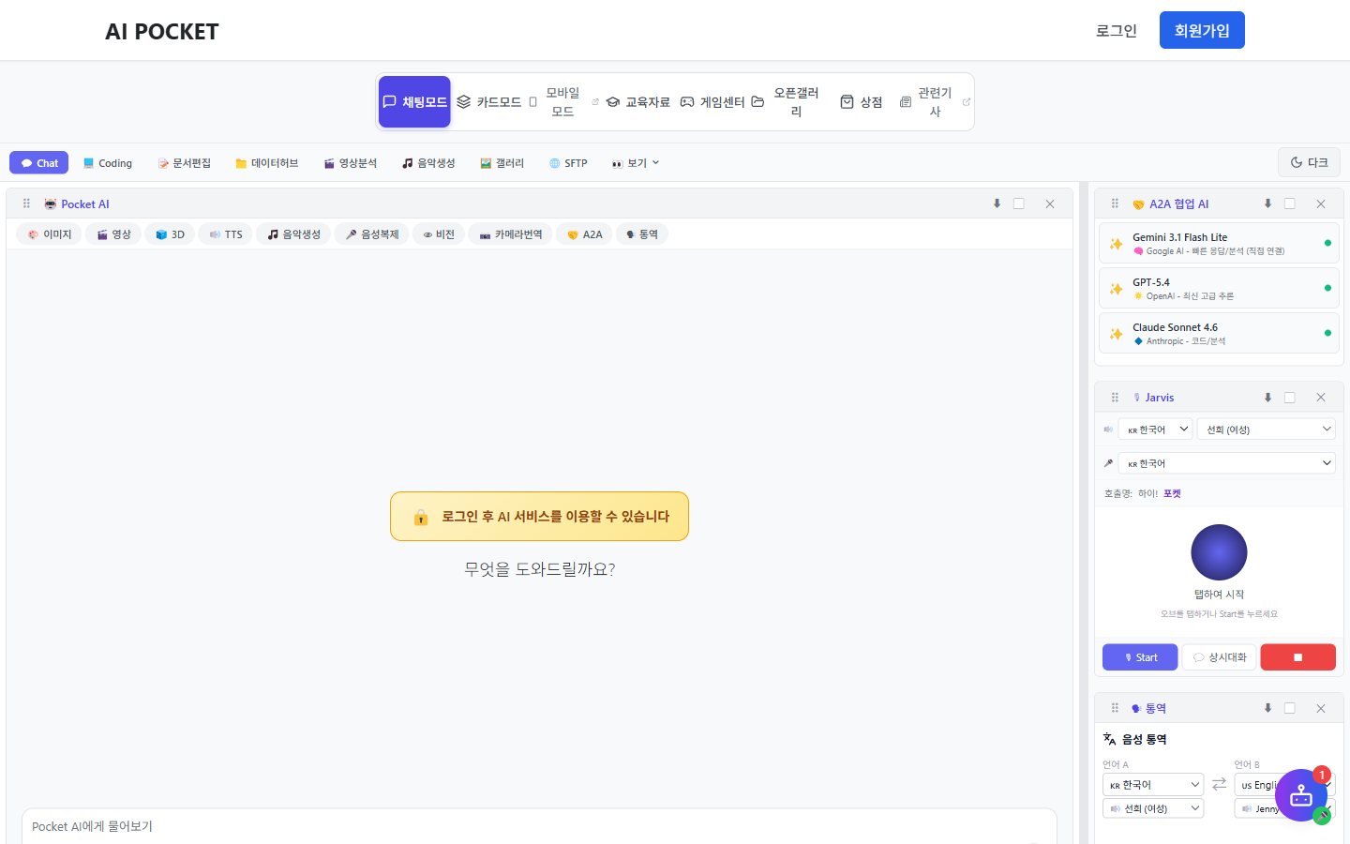Tap the blue Jarvis orb
Image resolution: width=1350 pixels, height=844 pixels.
[1219, 552]
